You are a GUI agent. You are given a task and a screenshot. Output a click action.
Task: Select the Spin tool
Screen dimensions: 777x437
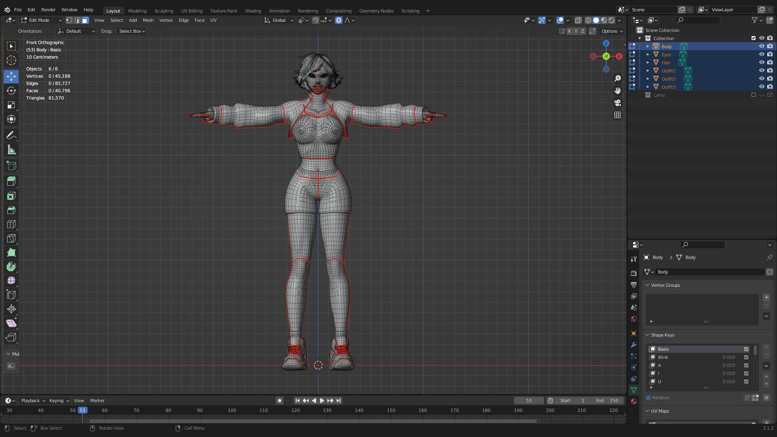pyautogui.click(x=11, y=267)
